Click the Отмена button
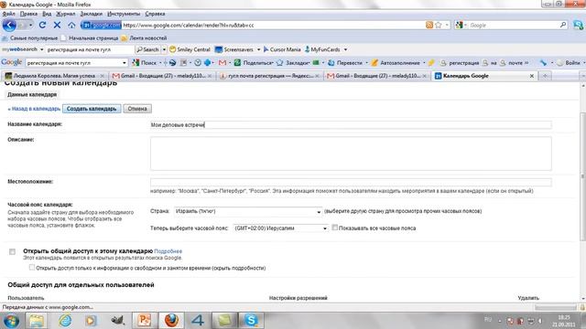Viewport: 586px width, 329px height. click(137, 109)
